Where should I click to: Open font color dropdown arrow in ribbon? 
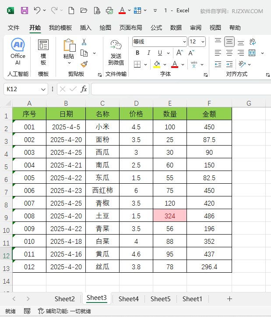183,65
